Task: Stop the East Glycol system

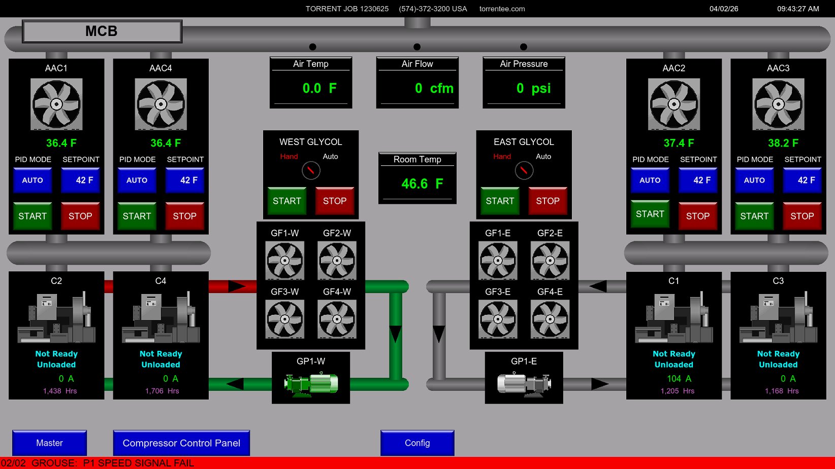Action: (548, 201)
